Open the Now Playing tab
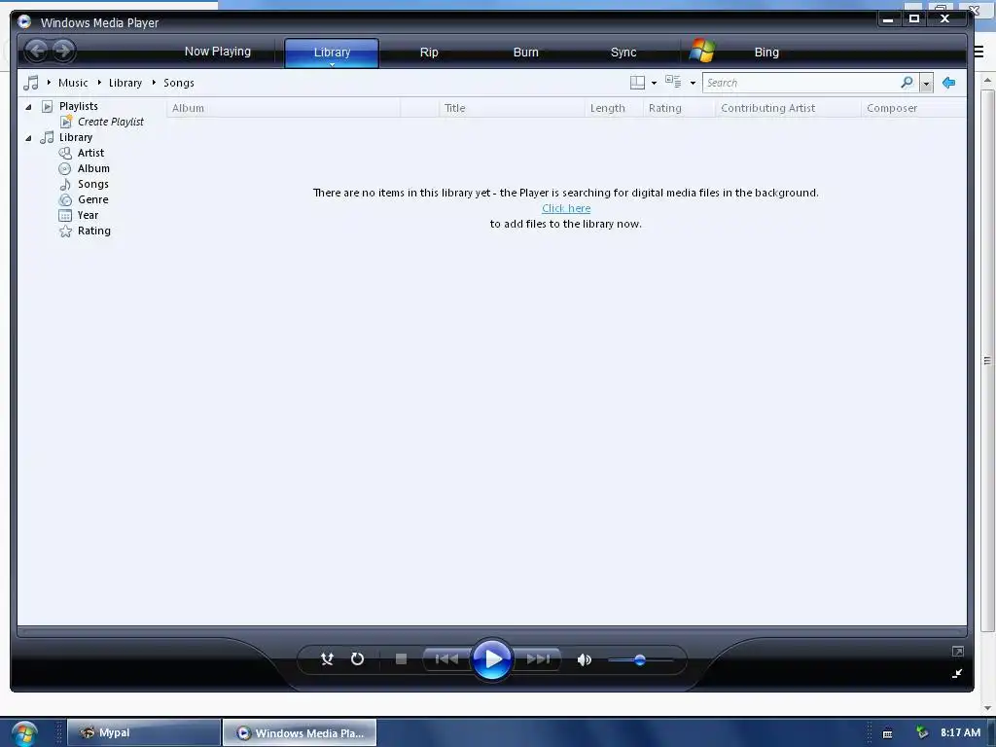996x747 pixels. point(218,52)
